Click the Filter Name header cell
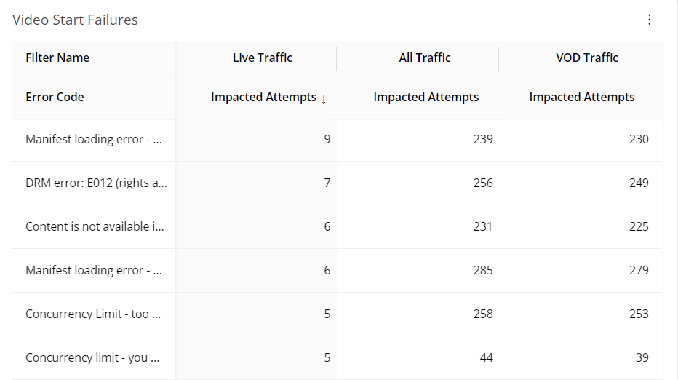The height and width of the screenshot is (380, 678). pyautogui.click(x=57, y=58)
